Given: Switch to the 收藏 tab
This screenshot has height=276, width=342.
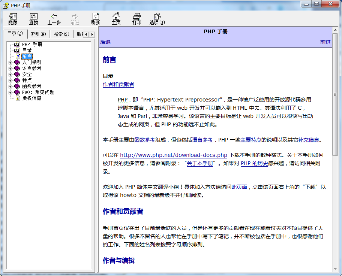Looking at the screenshot, I should (80, 34).
